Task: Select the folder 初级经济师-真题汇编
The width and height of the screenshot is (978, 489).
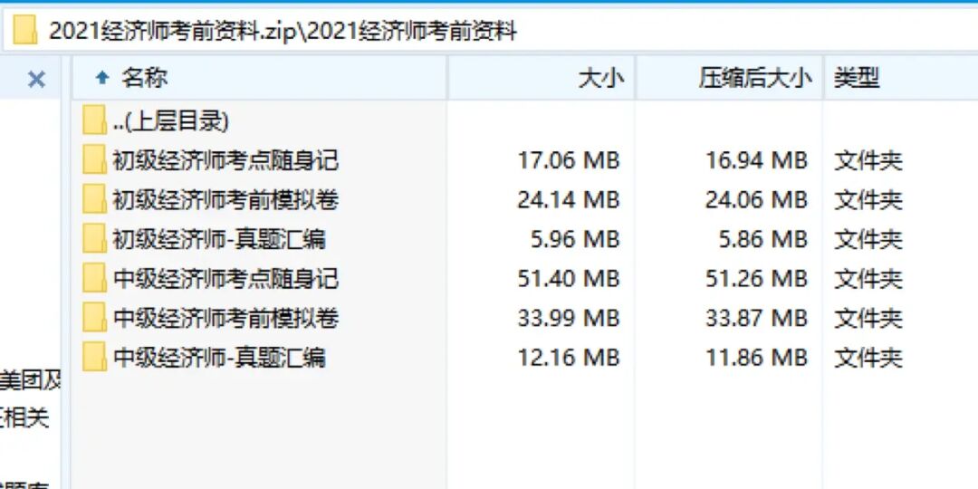Action: 219,239
